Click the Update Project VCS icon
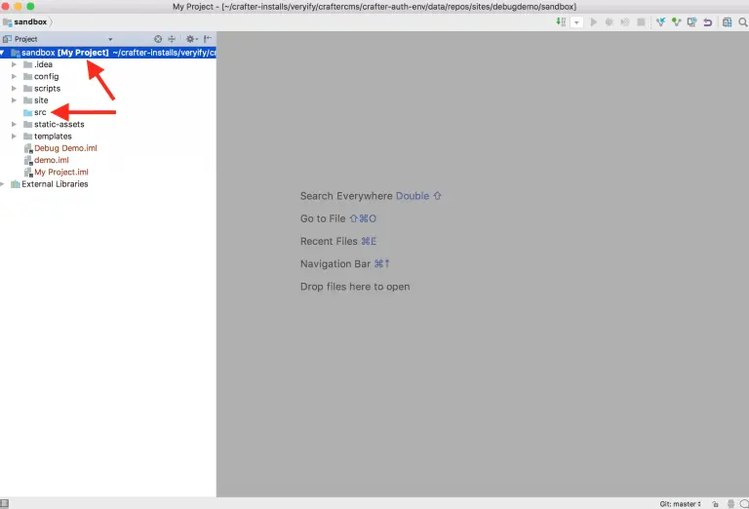 click(660, 21)
